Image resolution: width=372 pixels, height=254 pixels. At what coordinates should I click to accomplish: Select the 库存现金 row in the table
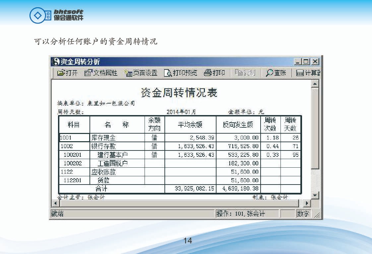(x=103, y=138)
